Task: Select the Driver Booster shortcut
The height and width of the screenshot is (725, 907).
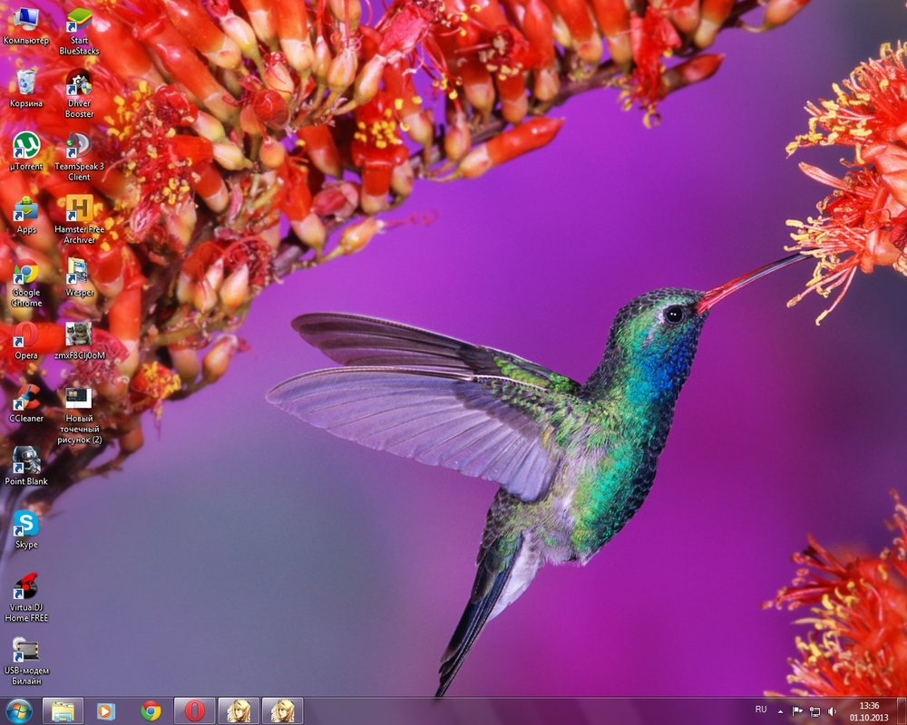Action: [79, 82]
